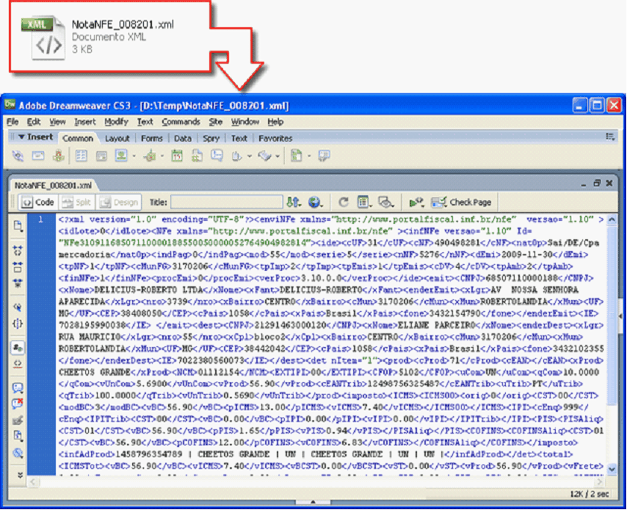The width and height of the screenshot is (627, 510).
Task: Open the Modify menu
Action: tap(116, 122)
